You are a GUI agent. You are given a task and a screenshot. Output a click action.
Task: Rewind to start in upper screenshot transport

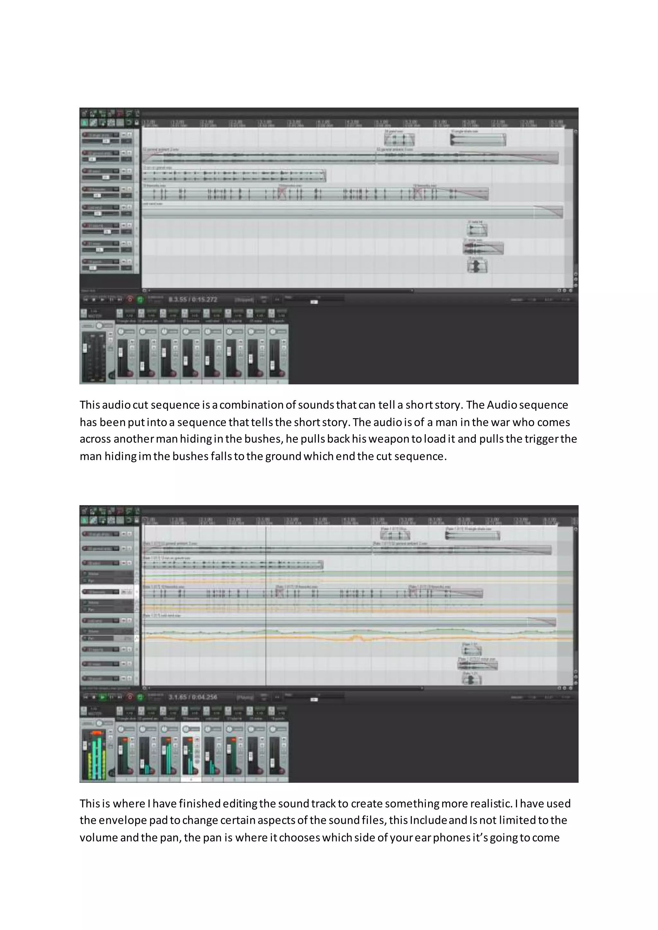click(85, 300)
